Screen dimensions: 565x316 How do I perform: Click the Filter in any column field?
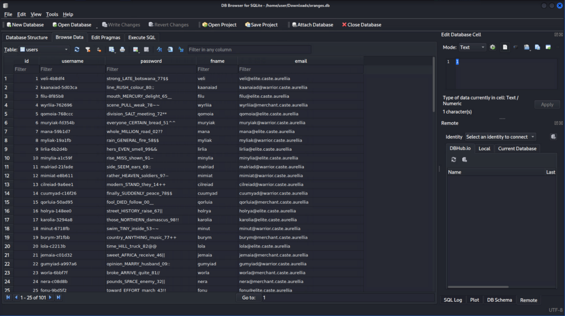click(249, 50)
